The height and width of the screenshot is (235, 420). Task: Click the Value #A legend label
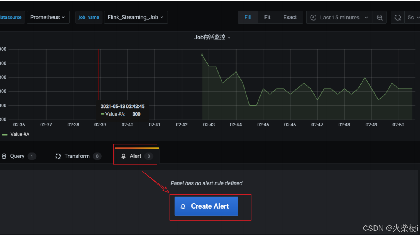(x=20, y=134)
